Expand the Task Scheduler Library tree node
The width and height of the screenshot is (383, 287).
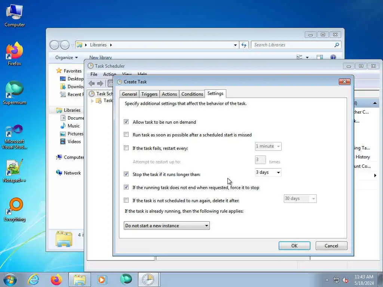pyautogui.click(x=92, y=101)
